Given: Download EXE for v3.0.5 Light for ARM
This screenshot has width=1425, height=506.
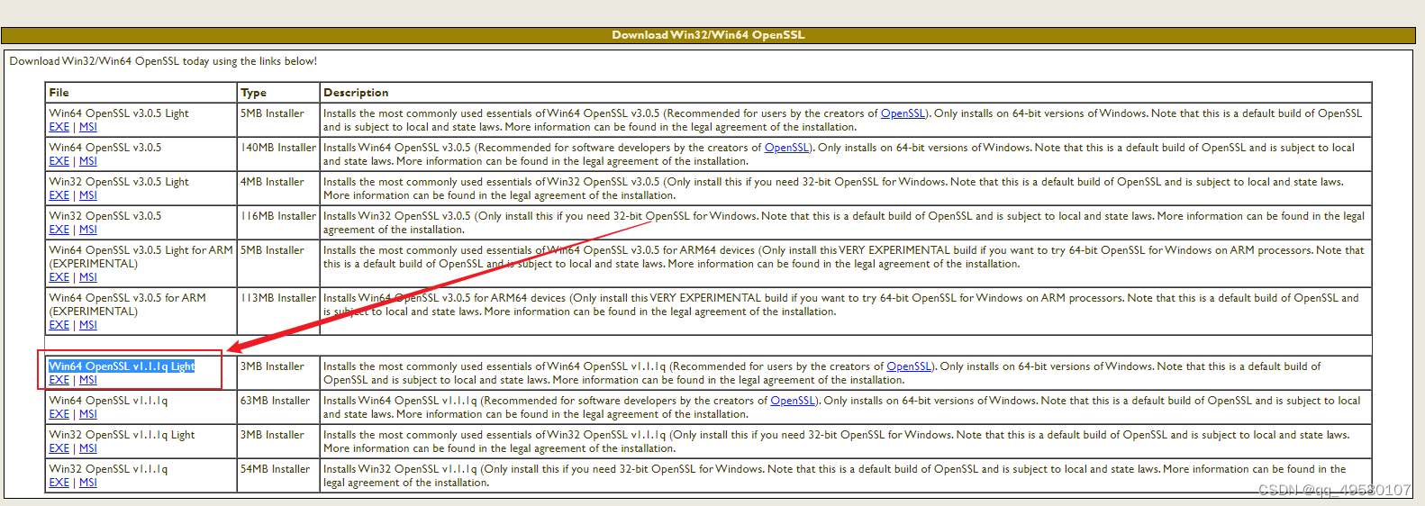Looking at the screenshot, I should pos(59,277).
